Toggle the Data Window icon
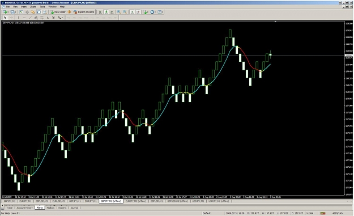Viewport: 354px width, 216px height. [x=27, y=12]
